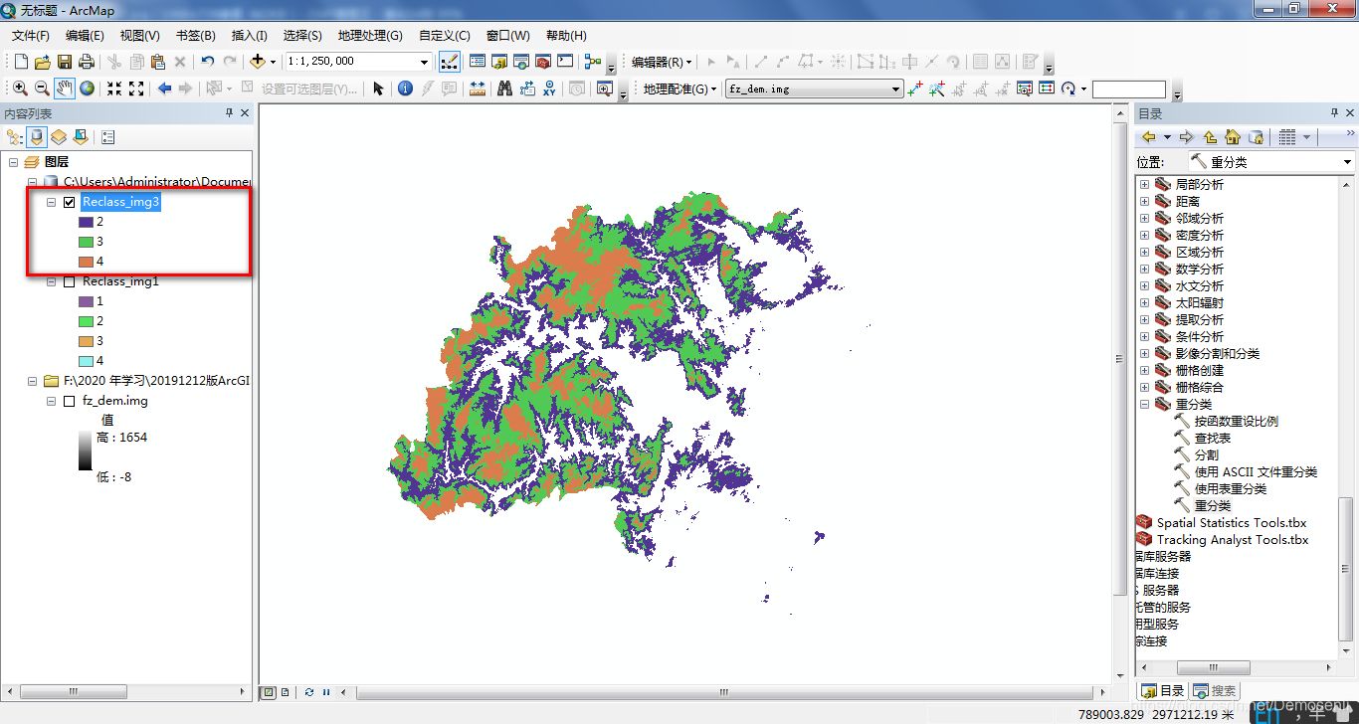Select the Zoom Out tool
The width and height of the screenshot is (1359, 724).
(42, 89)
